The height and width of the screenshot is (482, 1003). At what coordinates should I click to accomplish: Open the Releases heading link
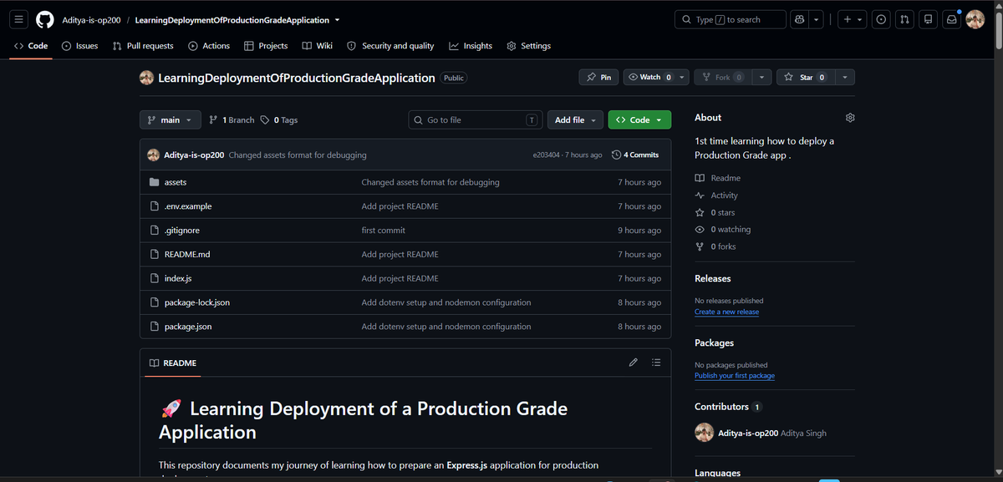point(713,278)
